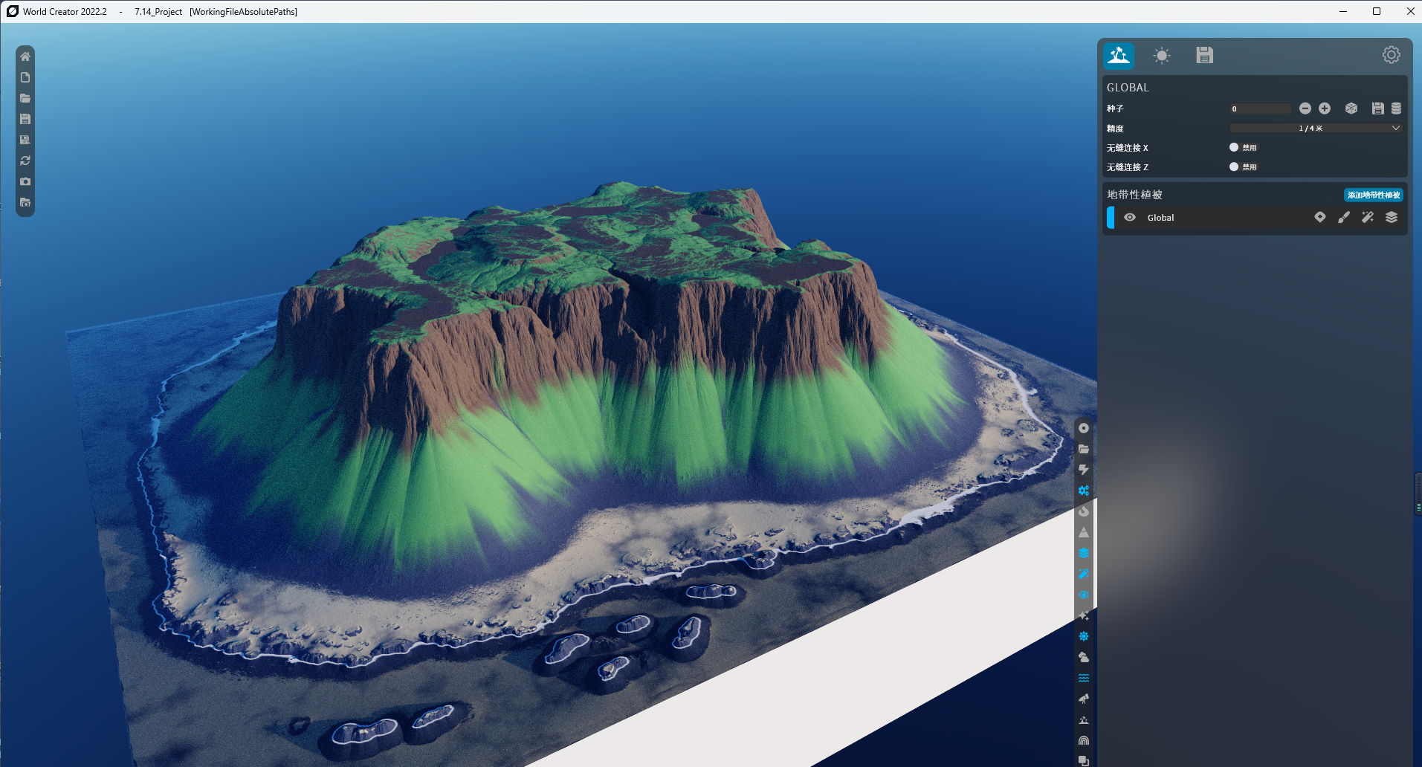Decrease the seed with the minus button
The height and width of the screenshot is (767, 1422).
(1305, 109)
